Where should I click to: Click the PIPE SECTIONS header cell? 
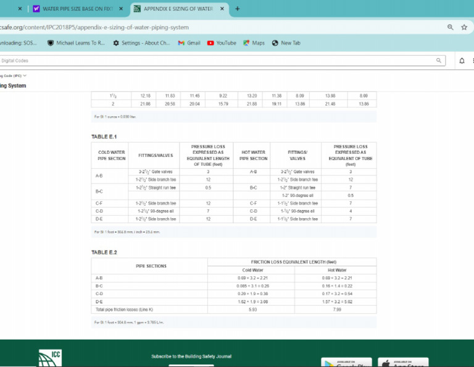point(151,266)
